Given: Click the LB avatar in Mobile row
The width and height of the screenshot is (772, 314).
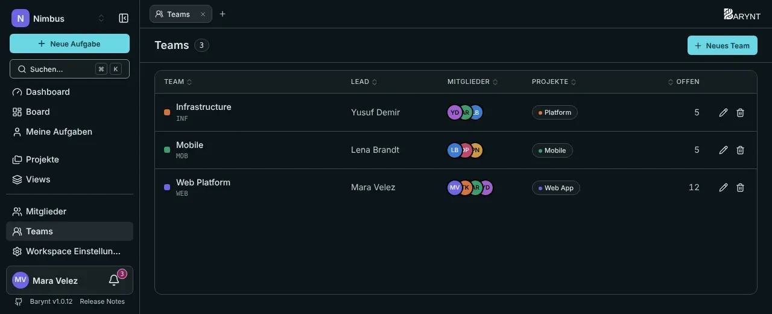Looking at the screenshot, I should [455, 150].
